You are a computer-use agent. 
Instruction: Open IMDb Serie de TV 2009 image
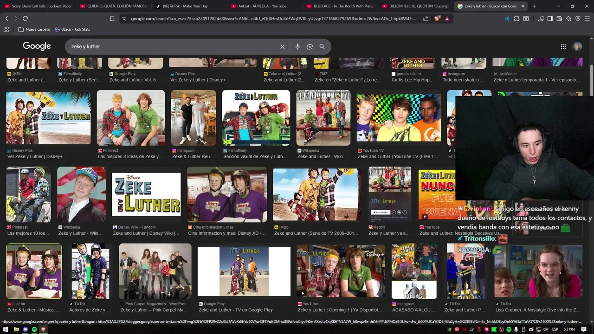point(317,194)
